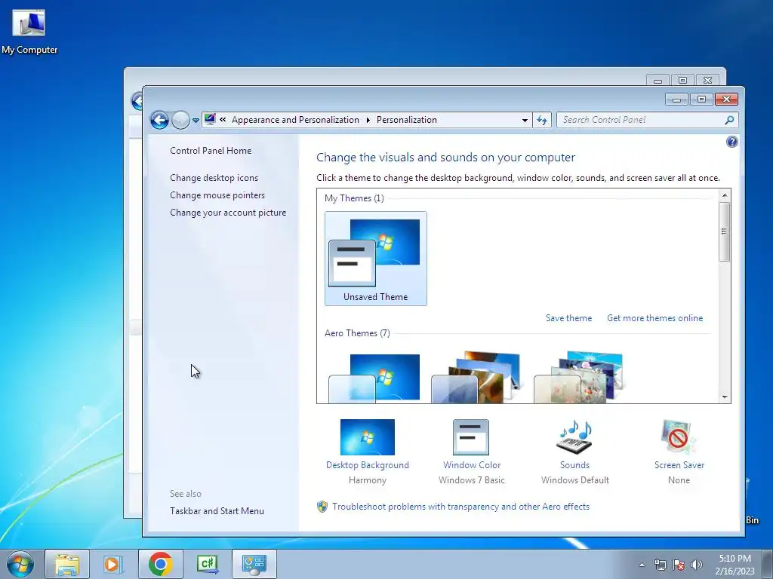This screenshot has width=773, height=579.
Task: Open the My Computer desktop icon
Action: [x=29, y=31]
